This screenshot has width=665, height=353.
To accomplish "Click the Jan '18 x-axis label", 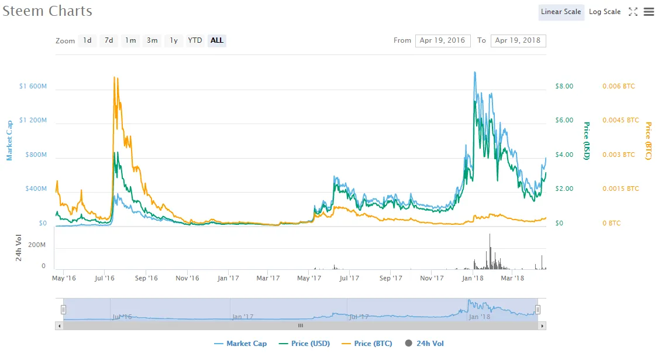I will (x=473, y=278).
